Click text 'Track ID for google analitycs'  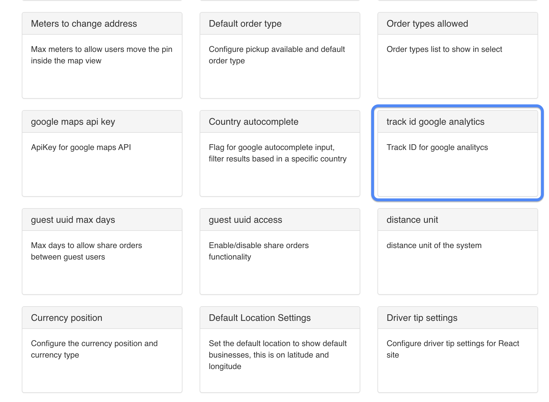(437, 147)
